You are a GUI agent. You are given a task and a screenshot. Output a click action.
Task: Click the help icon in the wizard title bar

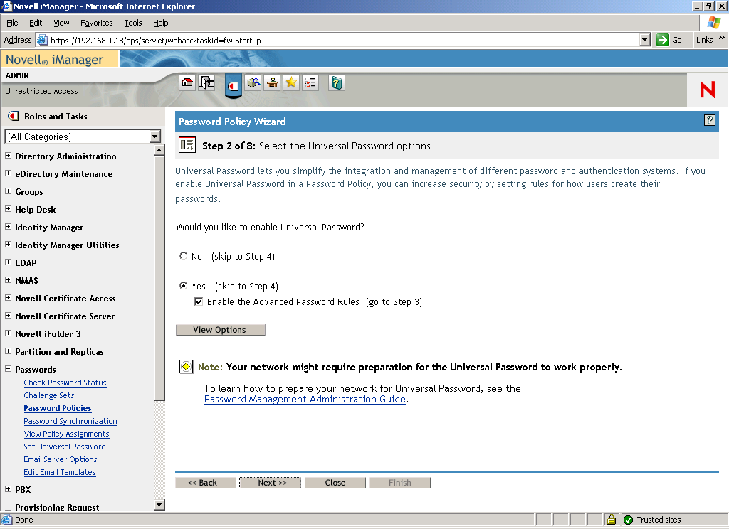pos(709,121)
